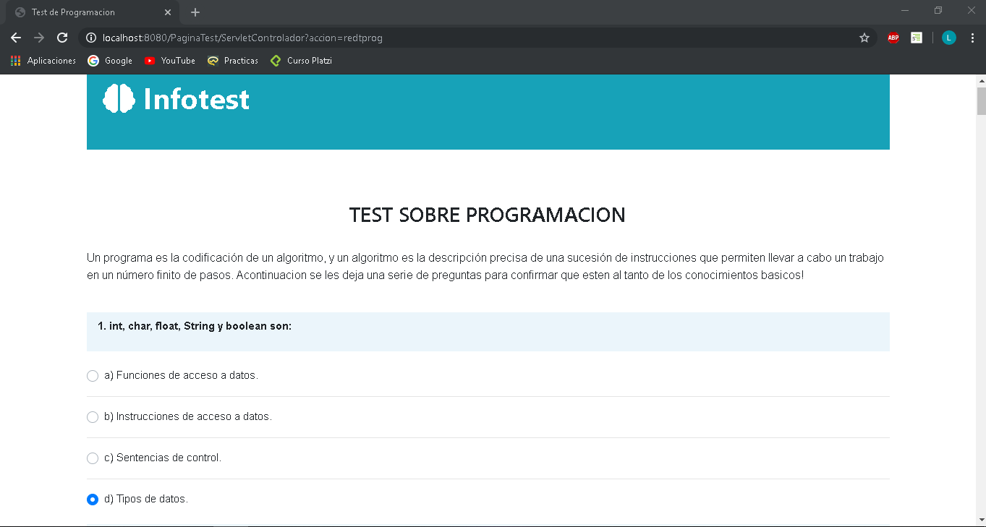The image size is (986, 527).
Task: Select the Test de Programacion tab
Action: coord(93,12)
